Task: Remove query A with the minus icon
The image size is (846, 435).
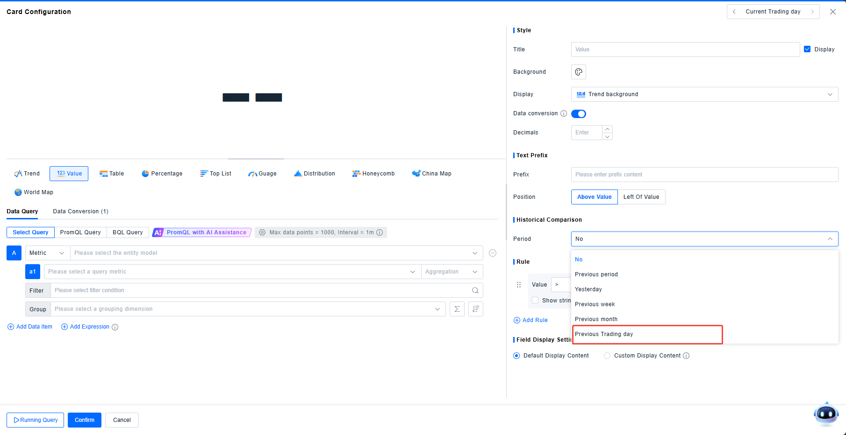Action: pyautogui.click(x=493, y=253)
